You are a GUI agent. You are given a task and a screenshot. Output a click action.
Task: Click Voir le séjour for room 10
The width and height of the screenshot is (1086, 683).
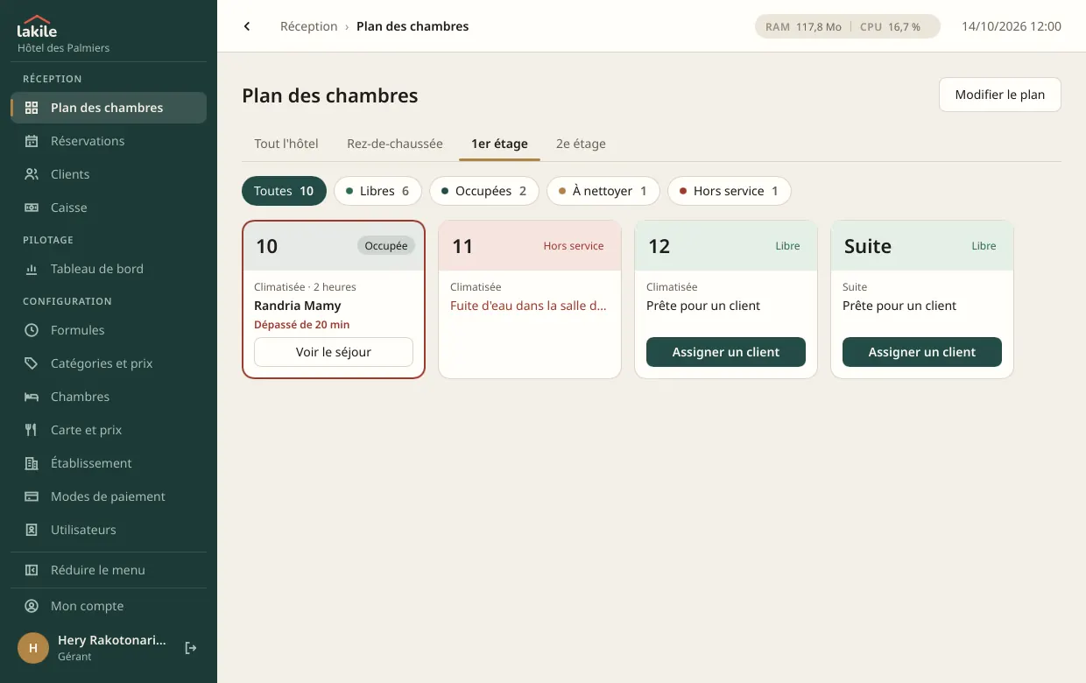(x=334, y=352)
